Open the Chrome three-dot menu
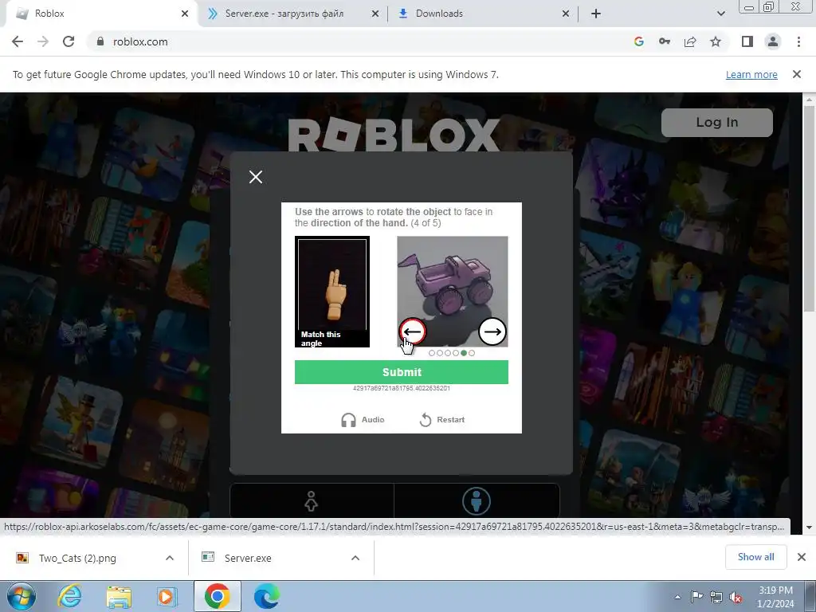The height and width of the screenshot is (612, 816). [x=798, y=41]
